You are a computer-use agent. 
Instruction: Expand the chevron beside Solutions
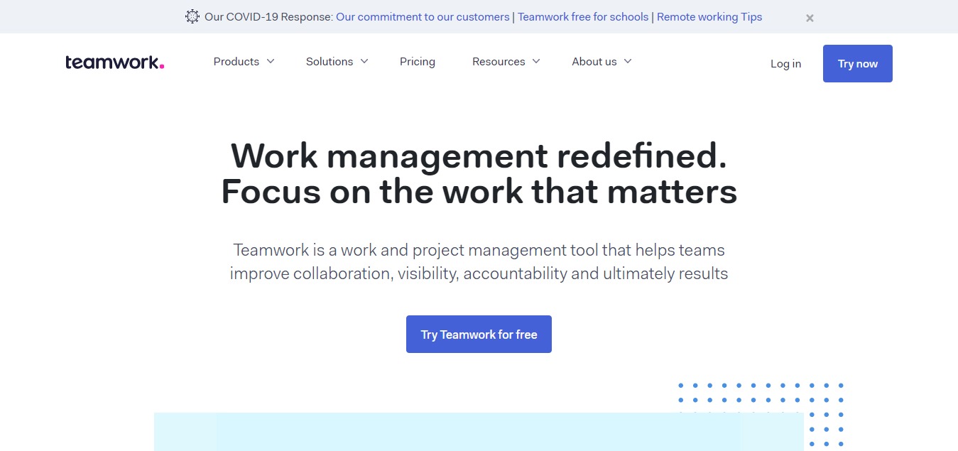[364, 62]
